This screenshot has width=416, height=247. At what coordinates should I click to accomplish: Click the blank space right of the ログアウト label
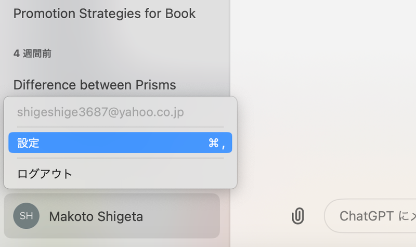[156, 174]
